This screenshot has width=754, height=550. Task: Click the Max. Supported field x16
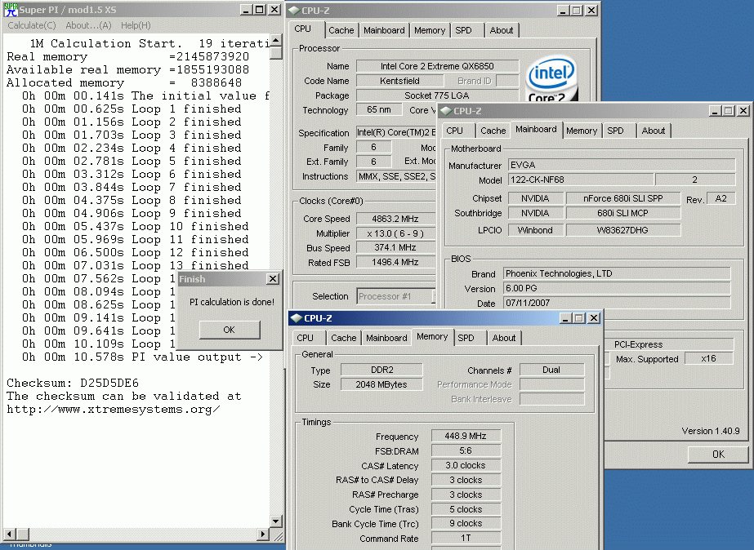pyautogui.click(x=709, y=358)
